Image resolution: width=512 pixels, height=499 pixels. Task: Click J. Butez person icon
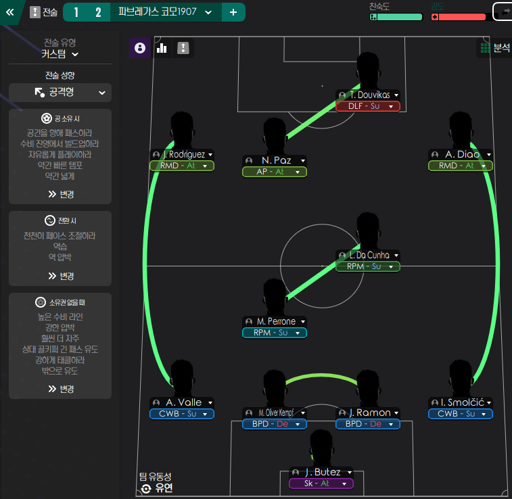[x=296, y=472]
